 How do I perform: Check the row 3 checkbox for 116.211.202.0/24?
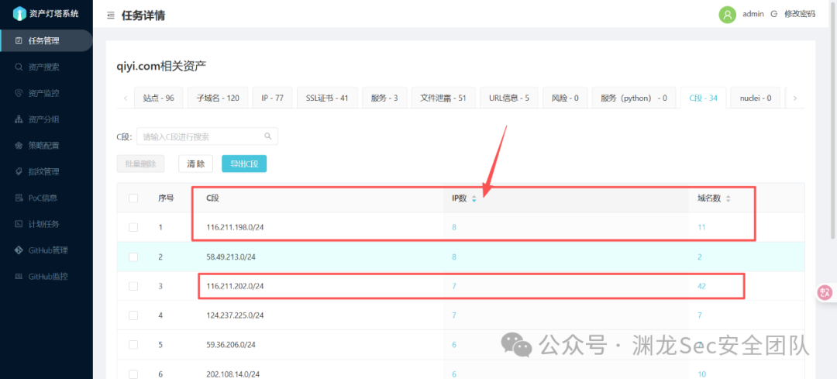pyautogui.click(x=133, y=286)
